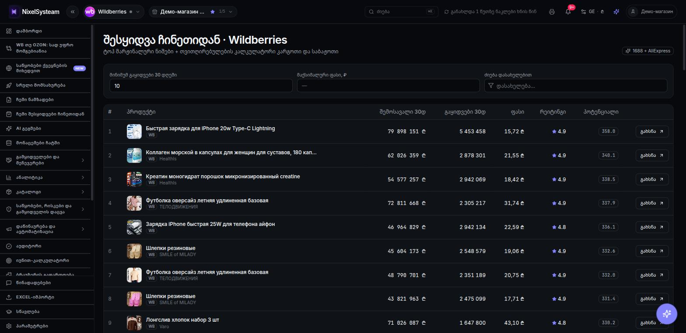
Task: Open the Wildberries marketplace dropdown
Action: (114, 12)
